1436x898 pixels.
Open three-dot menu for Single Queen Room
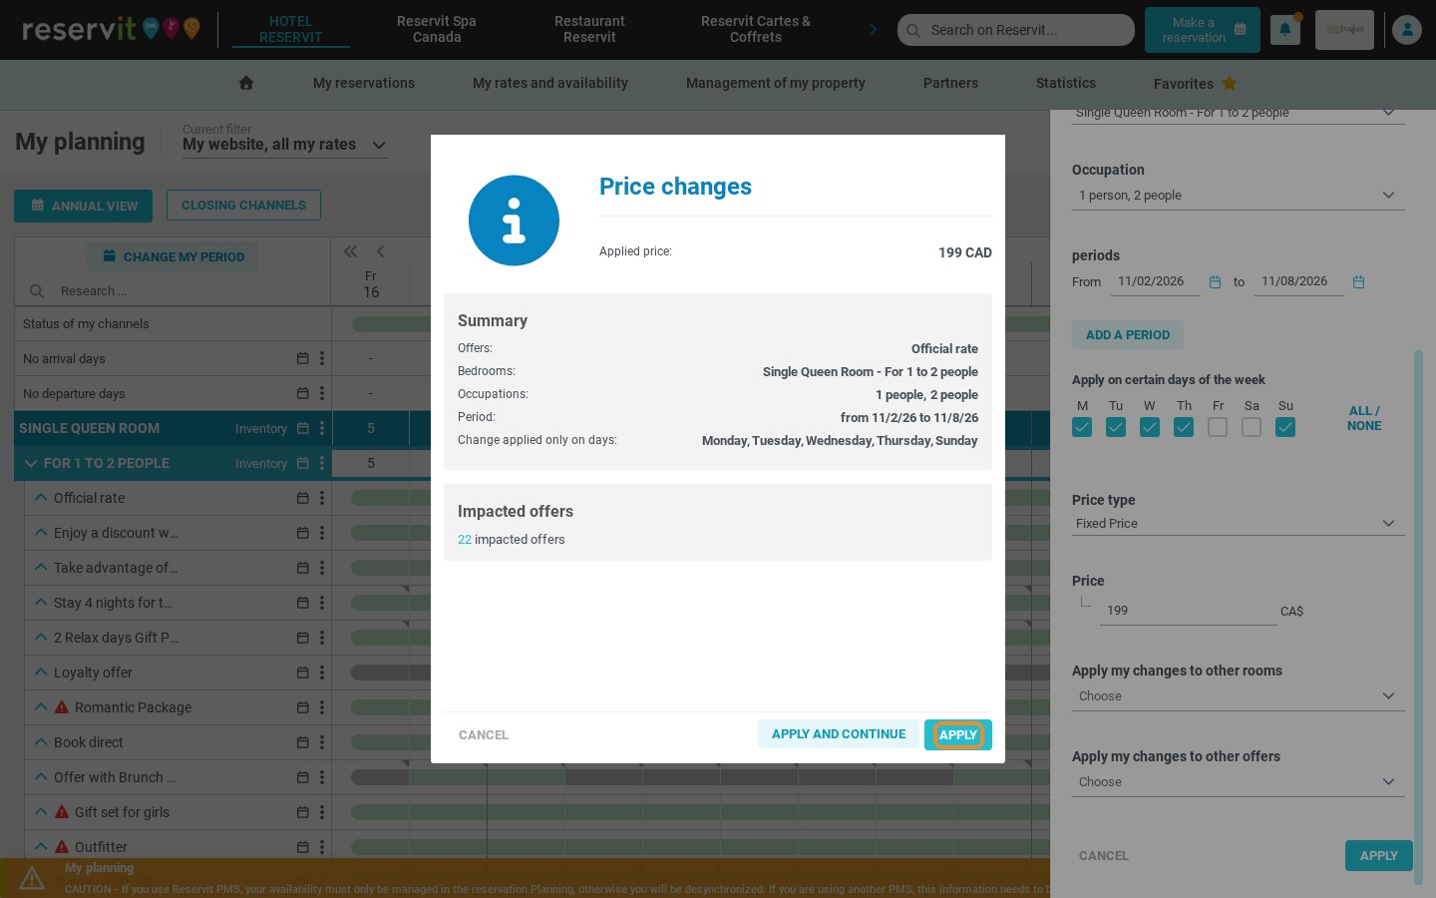[322, 428]
